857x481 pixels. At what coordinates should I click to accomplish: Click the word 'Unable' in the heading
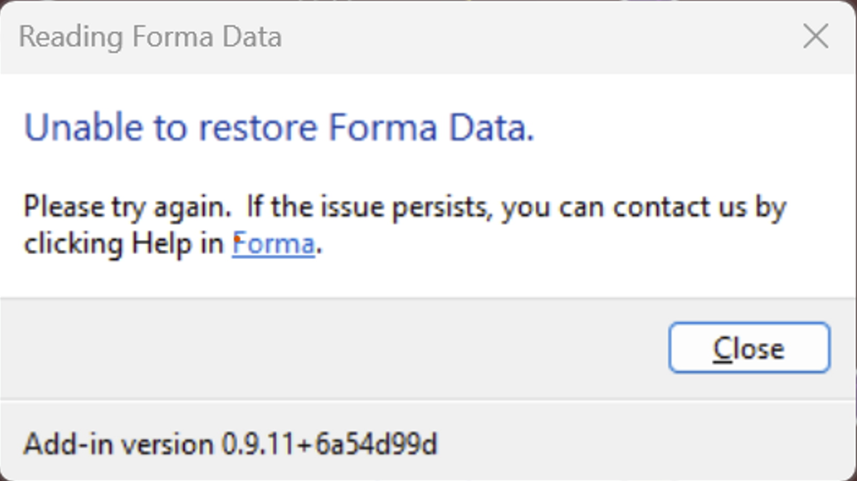(83, 127)
